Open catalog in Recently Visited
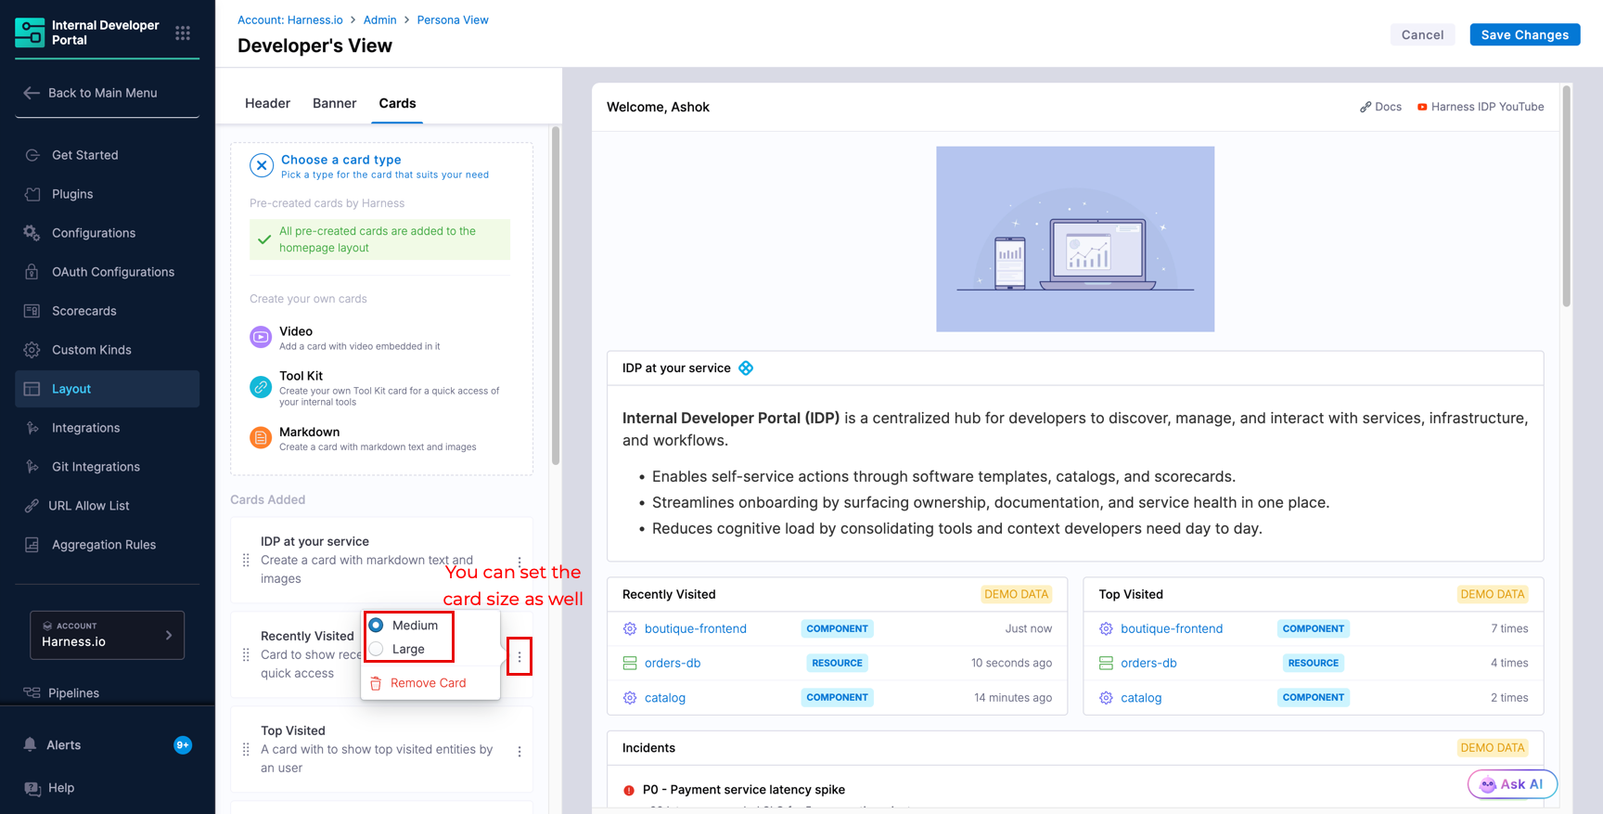 pyautogui.click(x=665, y=697)
